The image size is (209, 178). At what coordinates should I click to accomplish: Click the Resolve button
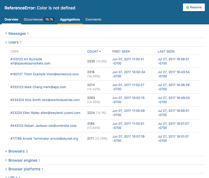tap(194, 7)
